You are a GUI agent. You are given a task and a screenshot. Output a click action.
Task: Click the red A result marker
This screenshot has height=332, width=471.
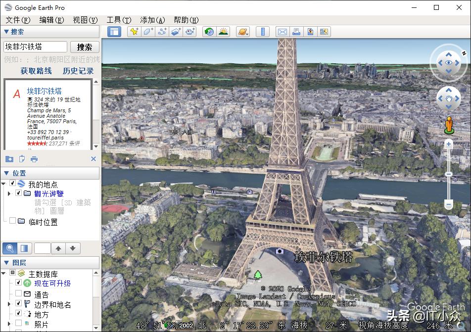(16, 94)
